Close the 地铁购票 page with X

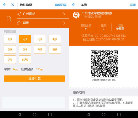pyautogui.click(x=13, y=5)
